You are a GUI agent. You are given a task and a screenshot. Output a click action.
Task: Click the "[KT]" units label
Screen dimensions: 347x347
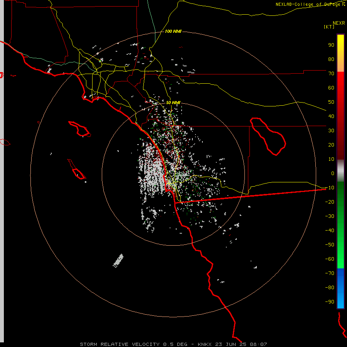329,27
